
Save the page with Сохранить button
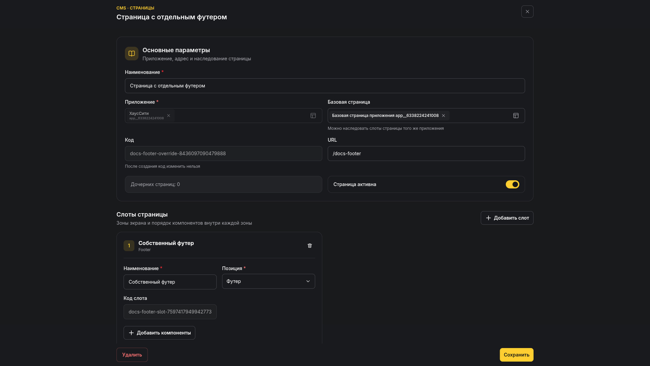click(516, 355)
